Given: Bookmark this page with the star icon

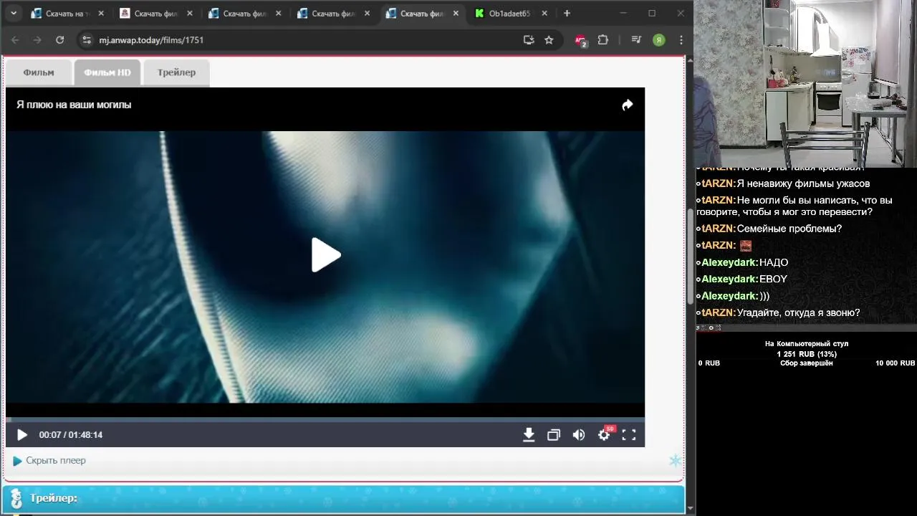Looking at the screenshot, I should 549,40.
